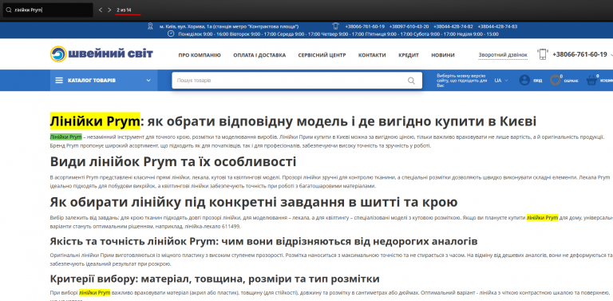This screenshot has width=613, height=301.
Task: Open Контакти menu item
Action: 372,55
